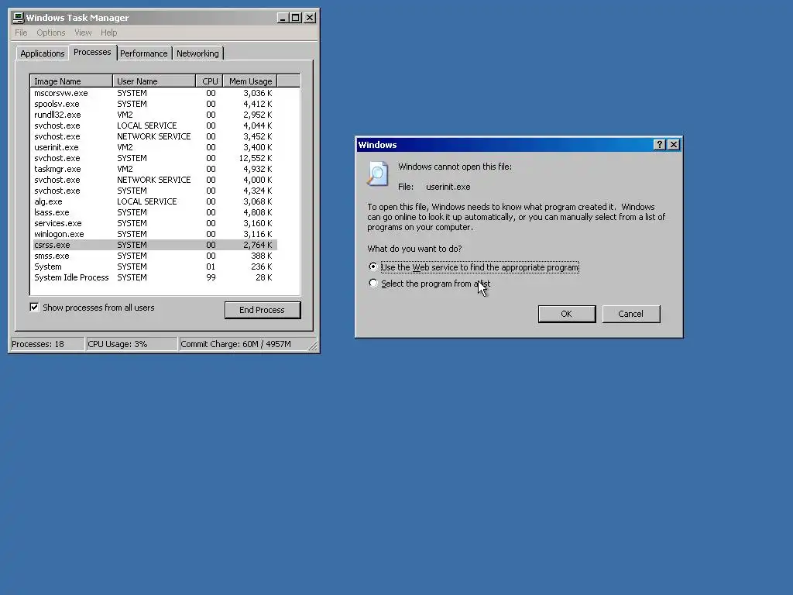793x595 pixels.
Task: Close the Windows cannot open file dialog
Action: pyautogui.click(x=674, y=145)
